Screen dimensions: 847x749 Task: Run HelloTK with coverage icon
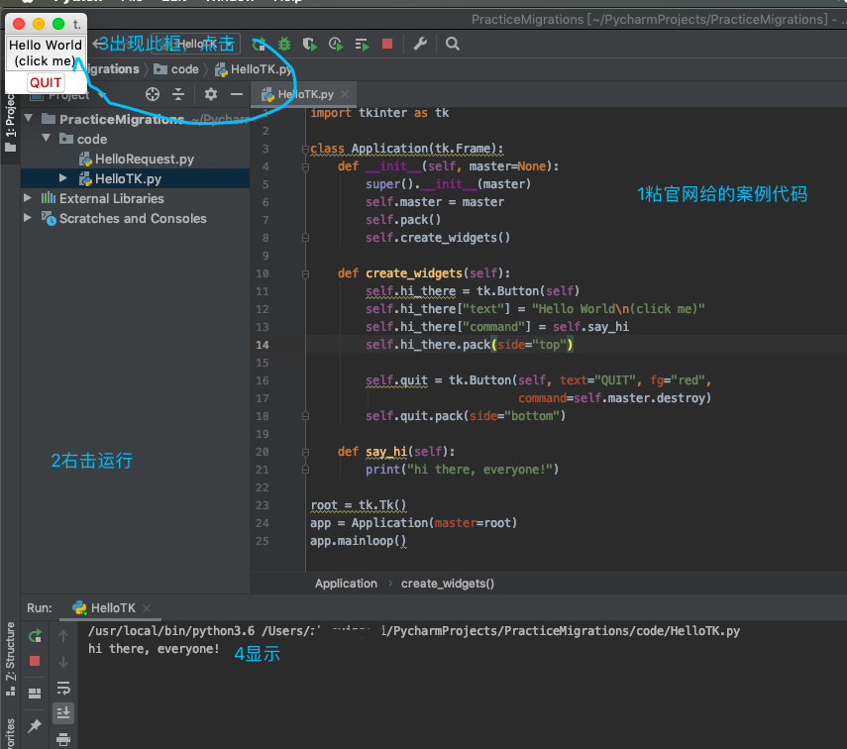(x=309, y=44)
